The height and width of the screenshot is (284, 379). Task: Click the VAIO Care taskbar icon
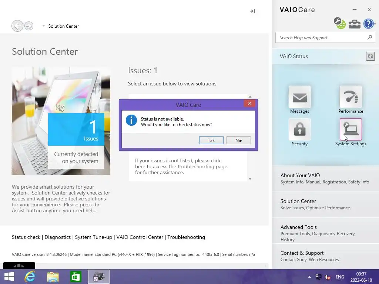pos(98,277)
